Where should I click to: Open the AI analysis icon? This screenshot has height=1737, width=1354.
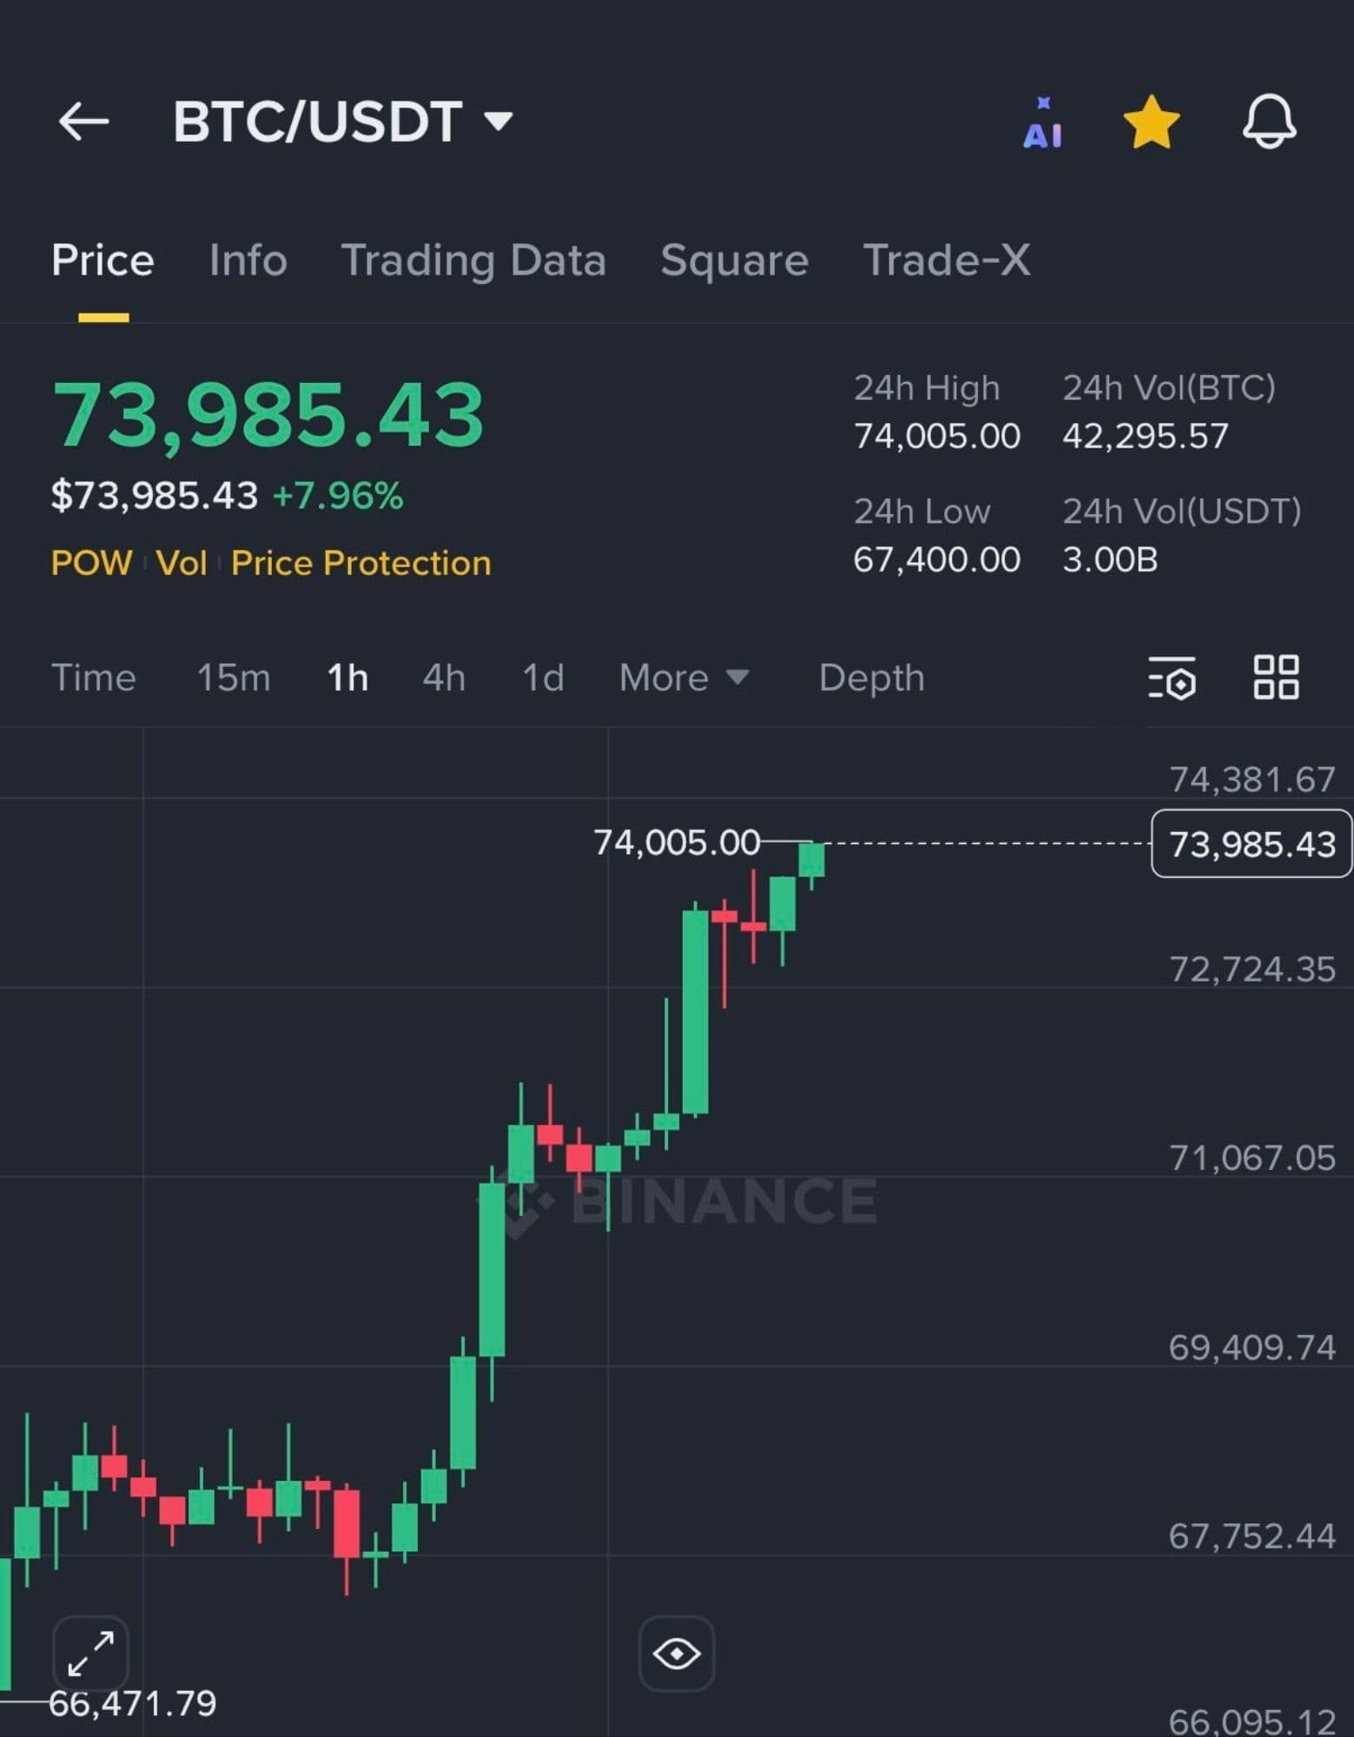click(1042, 123)
